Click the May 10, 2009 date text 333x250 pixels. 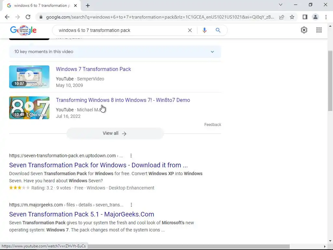[70, 86]
